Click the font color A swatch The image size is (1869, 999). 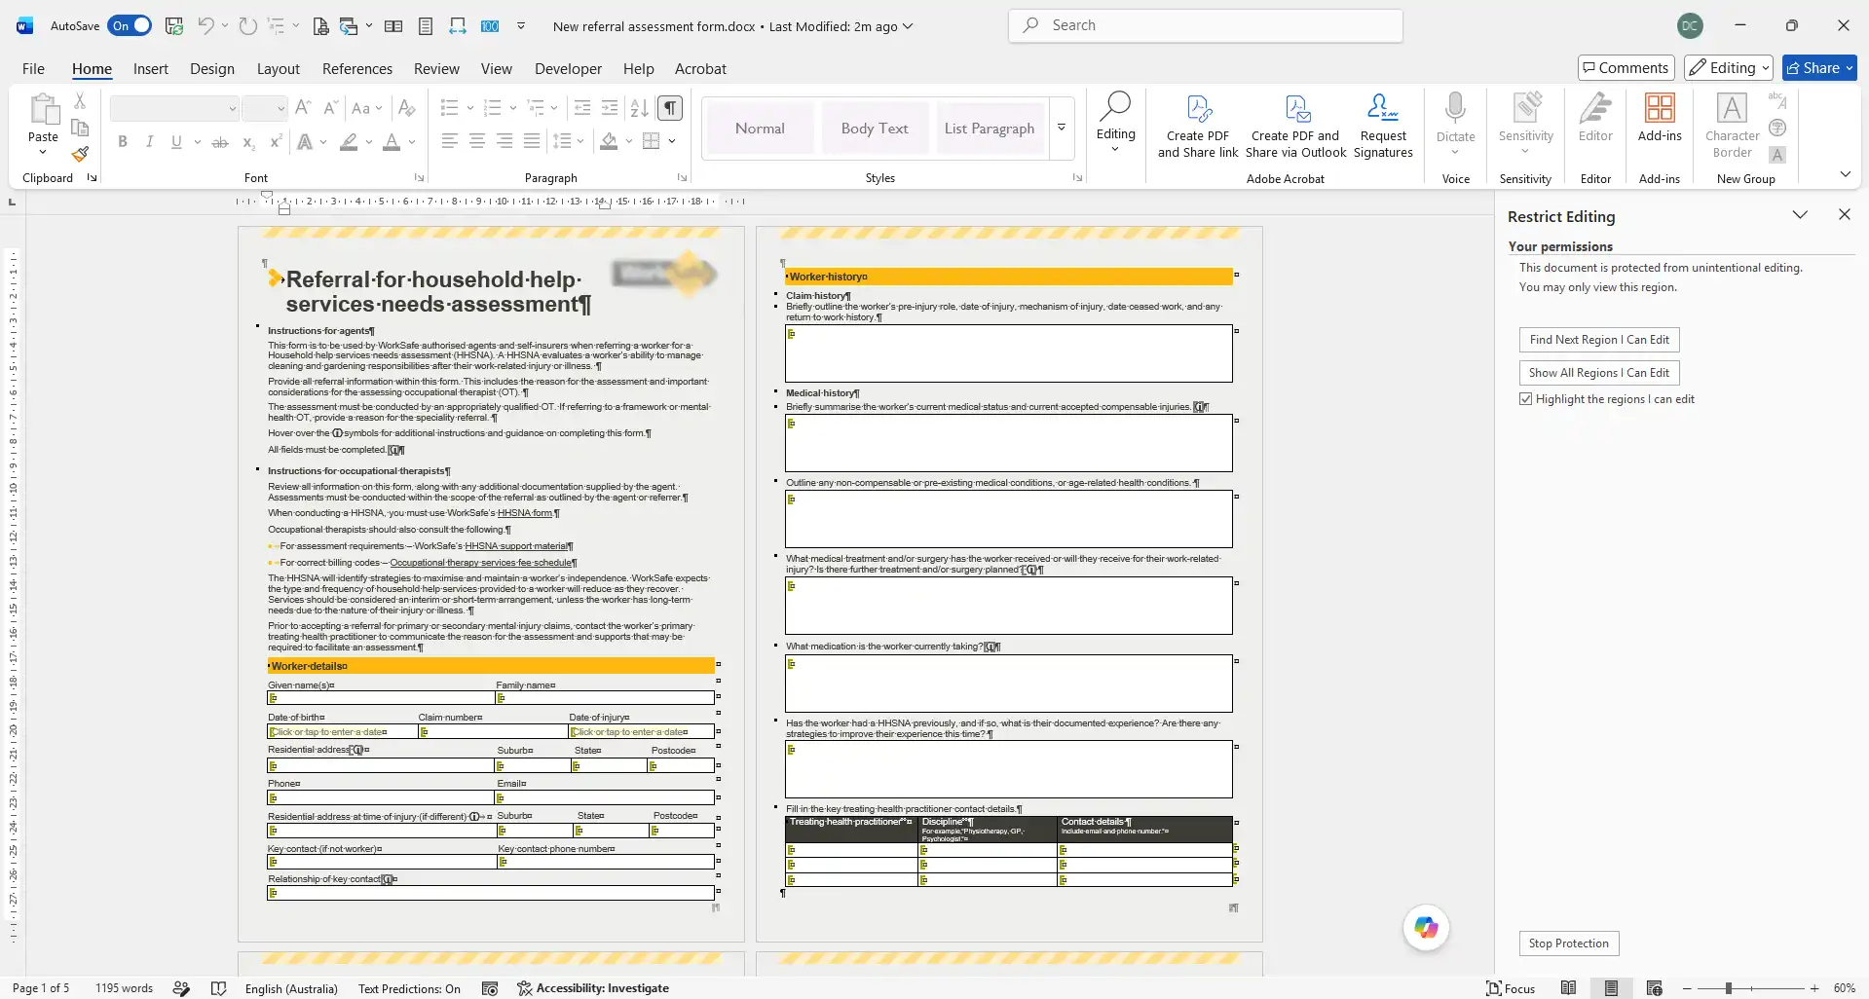pyautogui.click(x=392, y=142)
